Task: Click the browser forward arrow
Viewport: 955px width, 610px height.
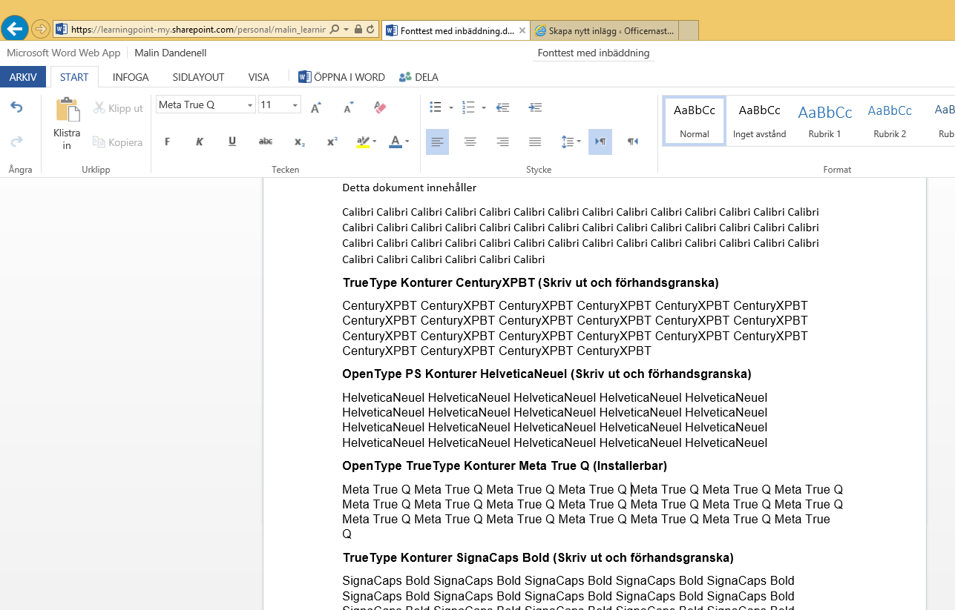Action: pos(40,29)
